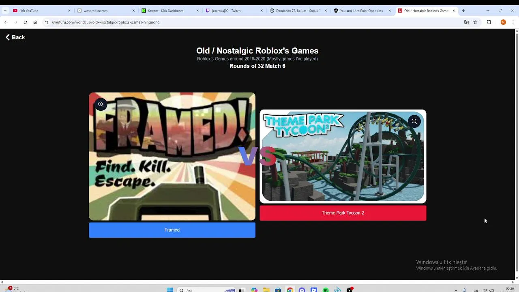Go forward one page in Chrome
Screen dimensions: 519x292
point(15,22)
